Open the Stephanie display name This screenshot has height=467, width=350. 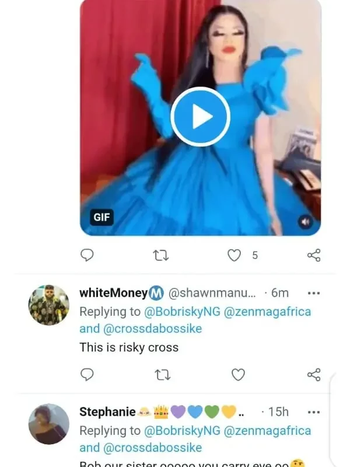click(x=107, y=412)
